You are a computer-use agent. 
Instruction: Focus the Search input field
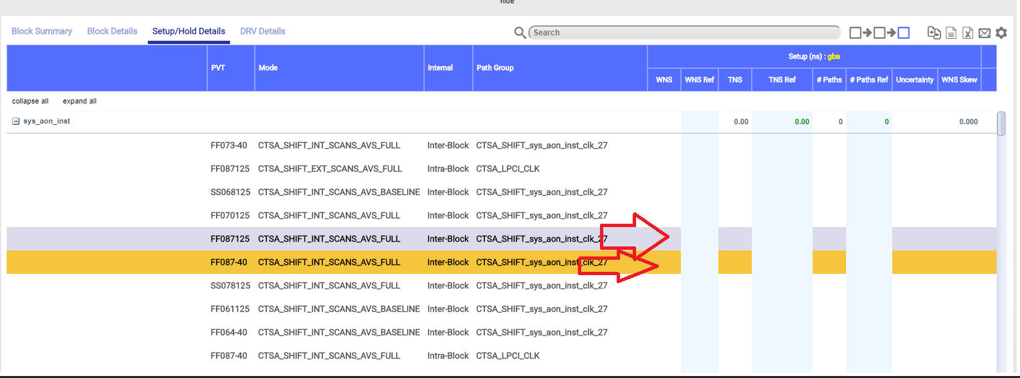(684, 32)
